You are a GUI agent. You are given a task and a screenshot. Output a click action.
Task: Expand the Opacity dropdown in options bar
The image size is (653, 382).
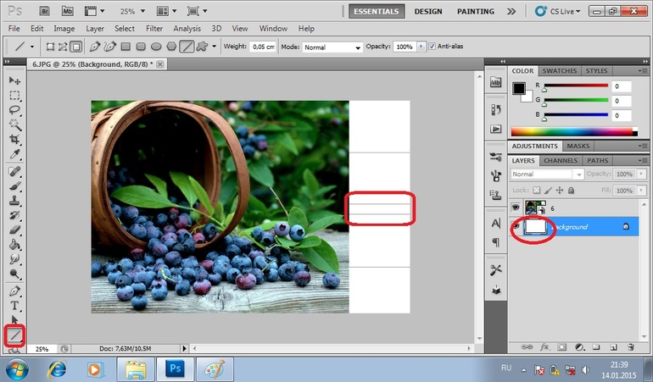(x=421, y=47)
